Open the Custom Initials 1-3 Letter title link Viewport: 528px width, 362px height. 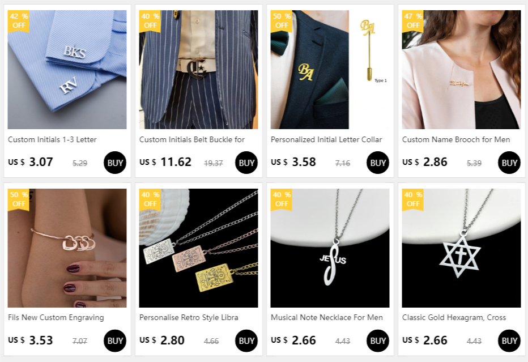pyautogui.click(x=52, y=139)
